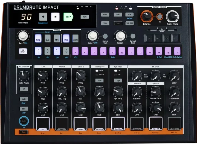The image size is (197, 144).
Task: Click step button 12
Action: [x=140, y=51]
